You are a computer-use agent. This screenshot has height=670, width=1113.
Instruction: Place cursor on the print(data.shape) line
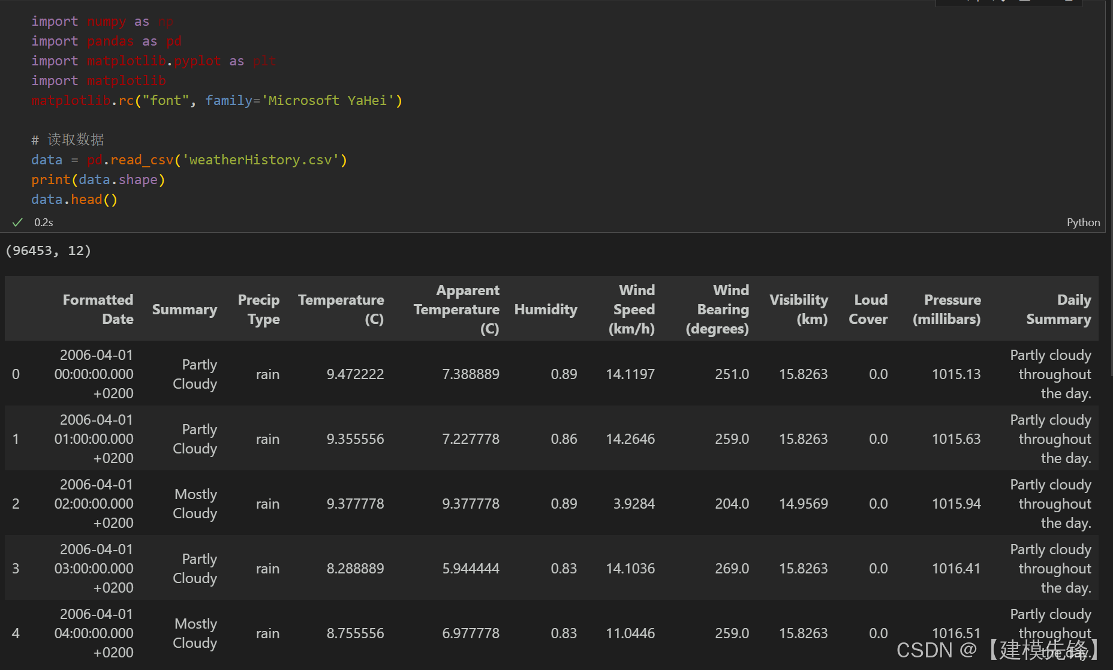pyautogui.click(x=98, y=180)
